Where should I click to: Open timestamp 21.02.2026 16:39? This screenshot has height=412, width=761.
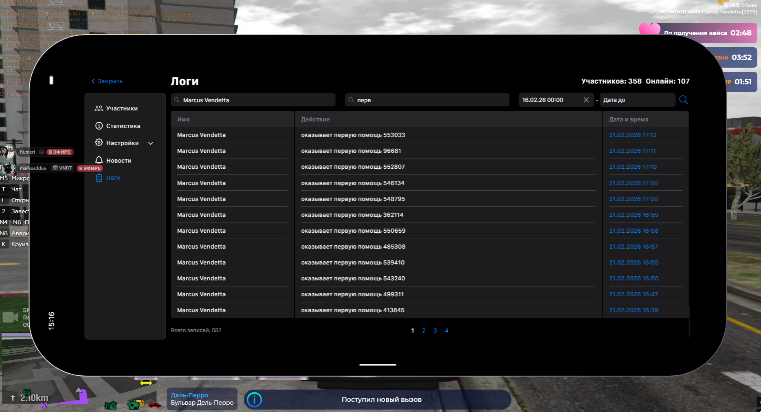tap(633, 310)
